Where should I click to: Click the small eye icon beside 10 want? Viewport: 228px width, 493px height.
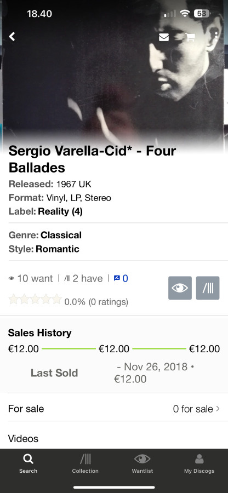[x=12, y=279]
